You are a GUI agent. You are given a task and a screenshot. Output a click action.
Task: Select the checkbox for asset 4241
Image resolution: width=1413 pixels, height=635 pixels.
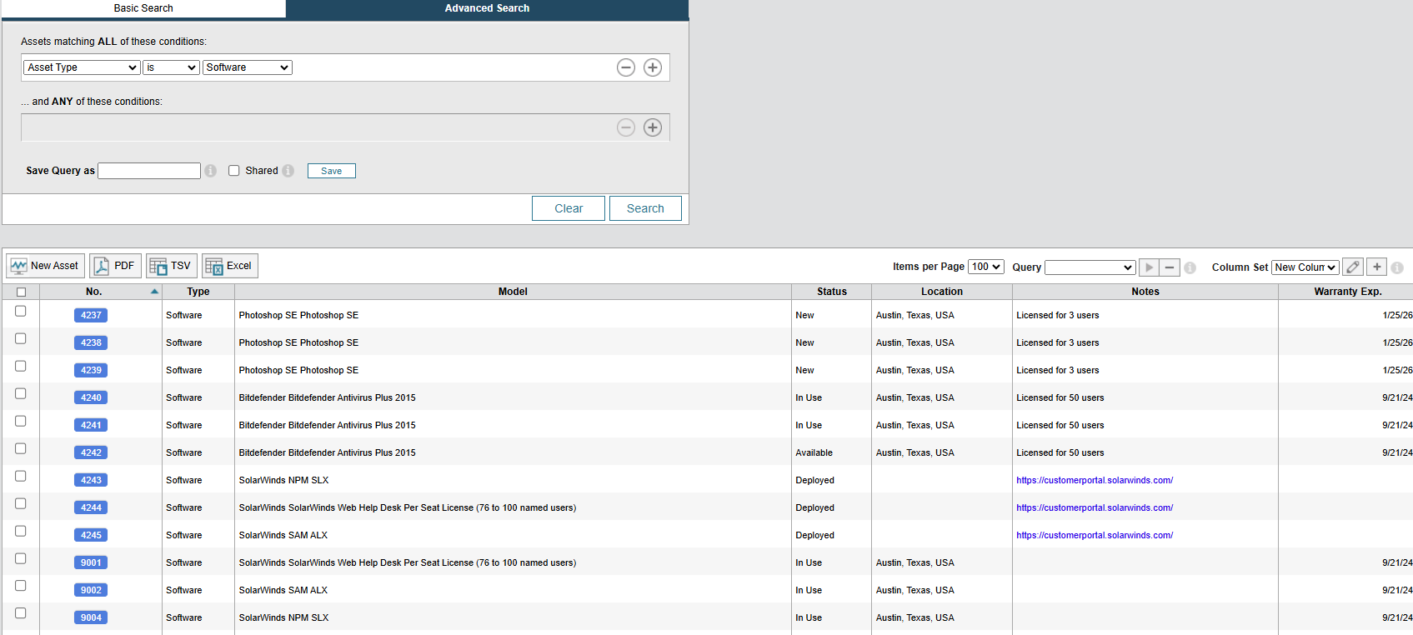tap(21, 421)
